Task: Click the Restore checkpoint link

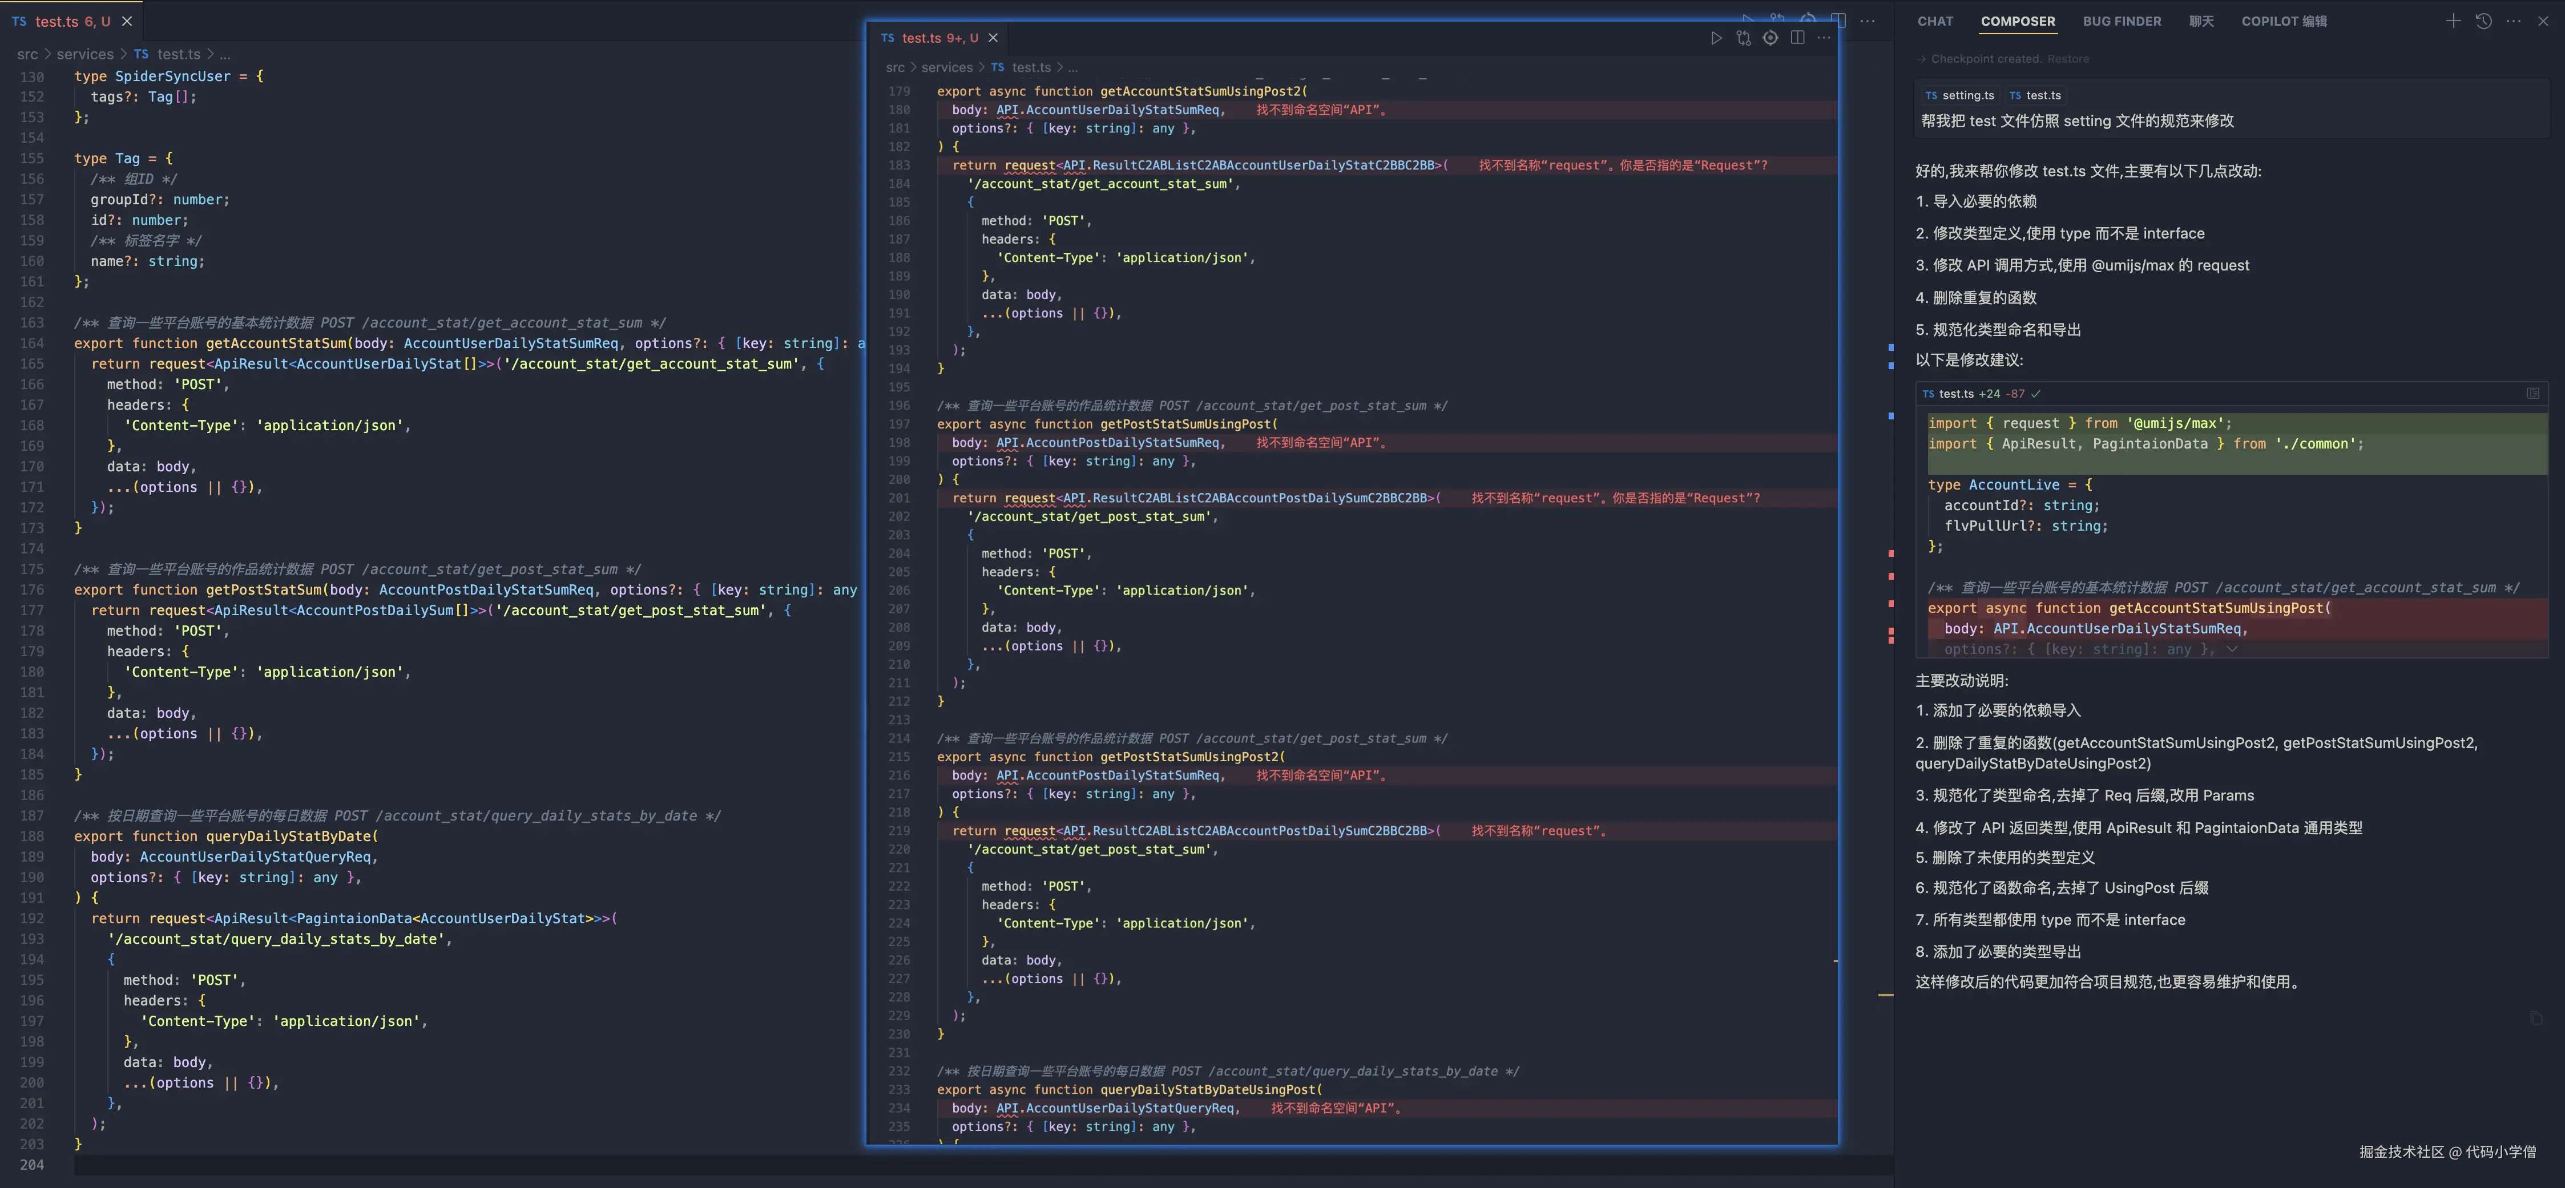Action: pos(2068,59)
